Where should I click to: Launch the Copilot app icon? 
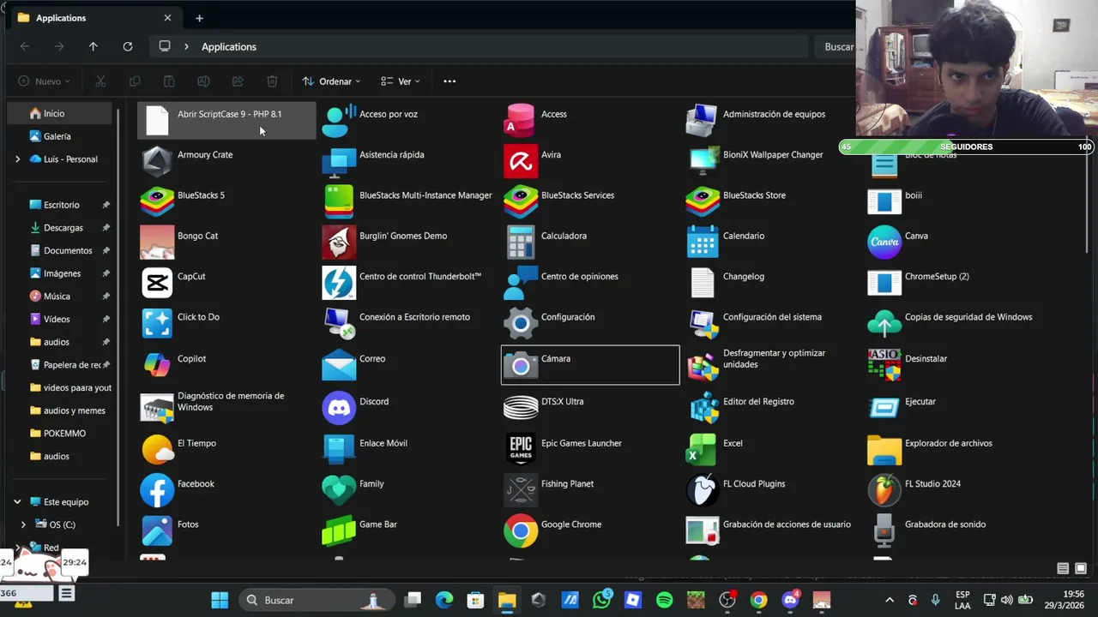[157, 365]
